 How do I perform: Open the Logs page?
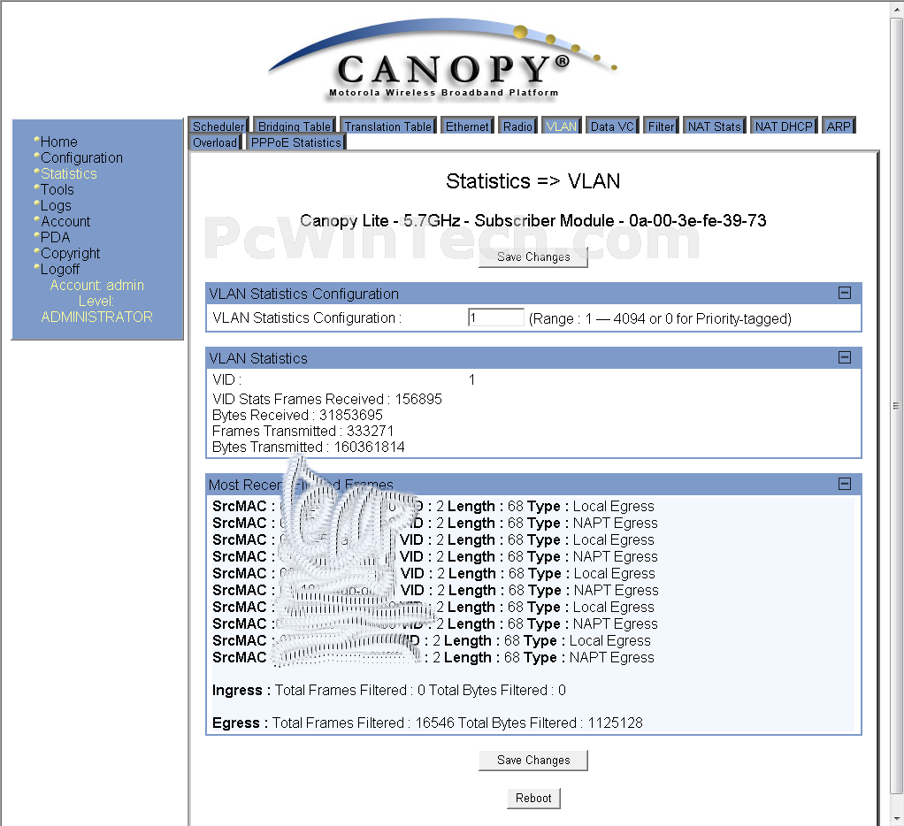click(x=56, y=206)
